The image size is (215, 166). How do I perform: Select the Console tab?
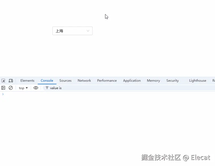(x=47, y=80)
